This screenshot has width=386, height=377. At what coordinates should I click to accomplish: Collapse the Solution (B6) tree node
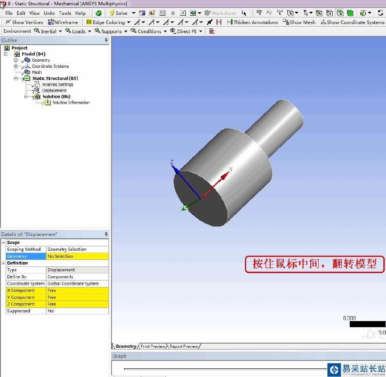click(x=26, y=97)
